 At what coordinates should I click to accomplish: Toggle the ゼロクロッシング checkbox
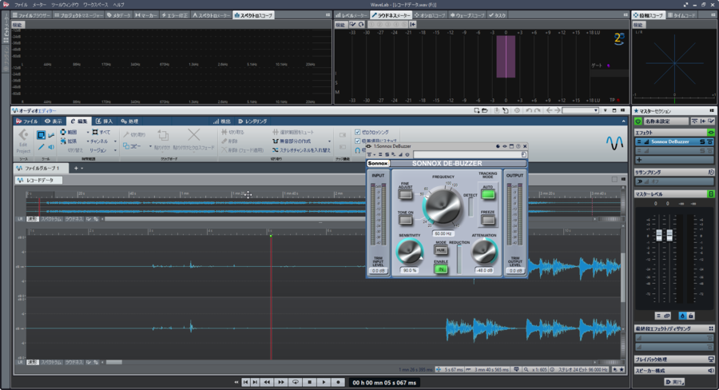pyautogui.click(x=358, y=132)
